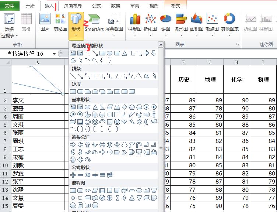Choose the pentagon shape in 基本形状

132,107
